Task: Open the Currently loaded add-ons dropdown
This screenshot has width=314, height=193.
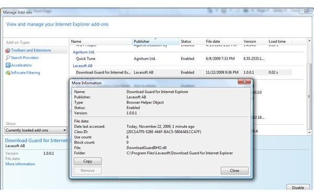Action: (36, 130)
